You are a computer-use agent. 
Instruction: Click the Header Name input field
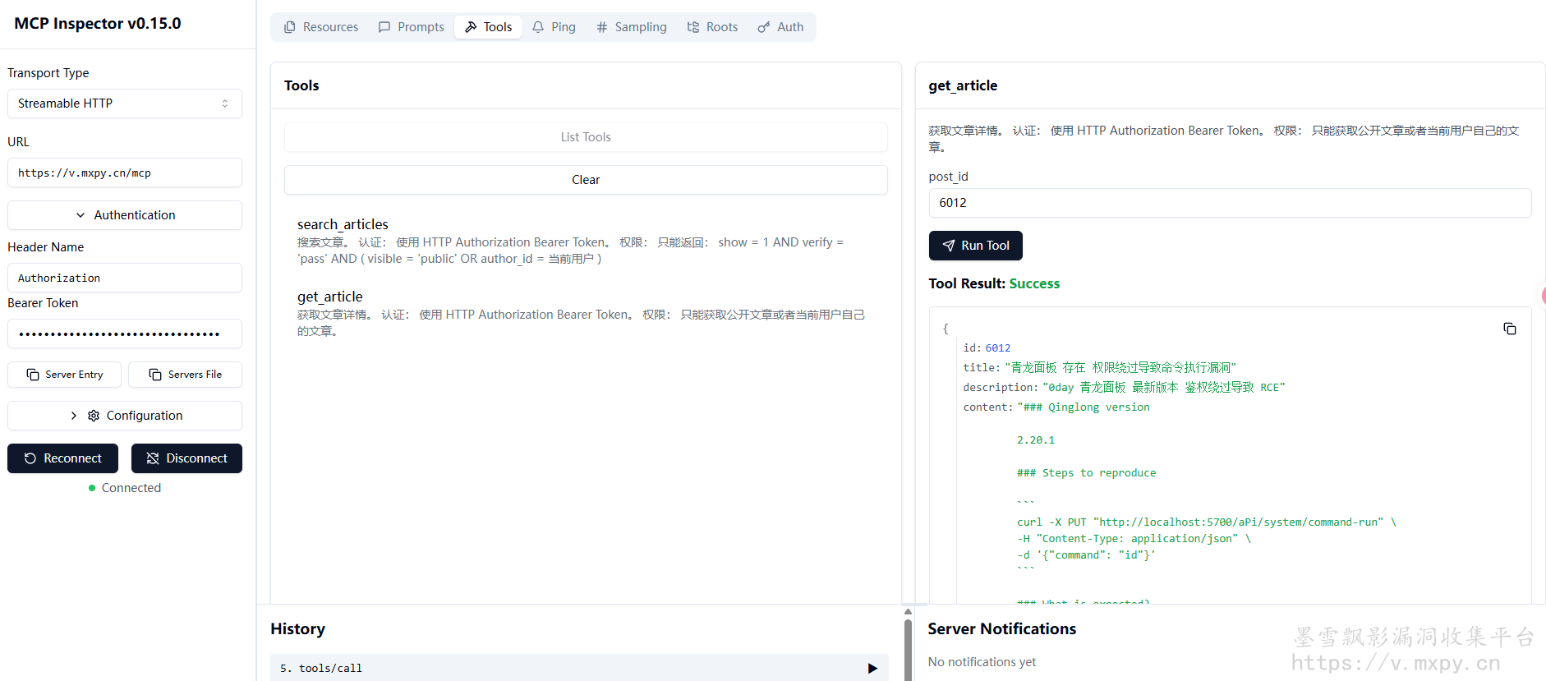pyautogui.click(x=125, y=278)
